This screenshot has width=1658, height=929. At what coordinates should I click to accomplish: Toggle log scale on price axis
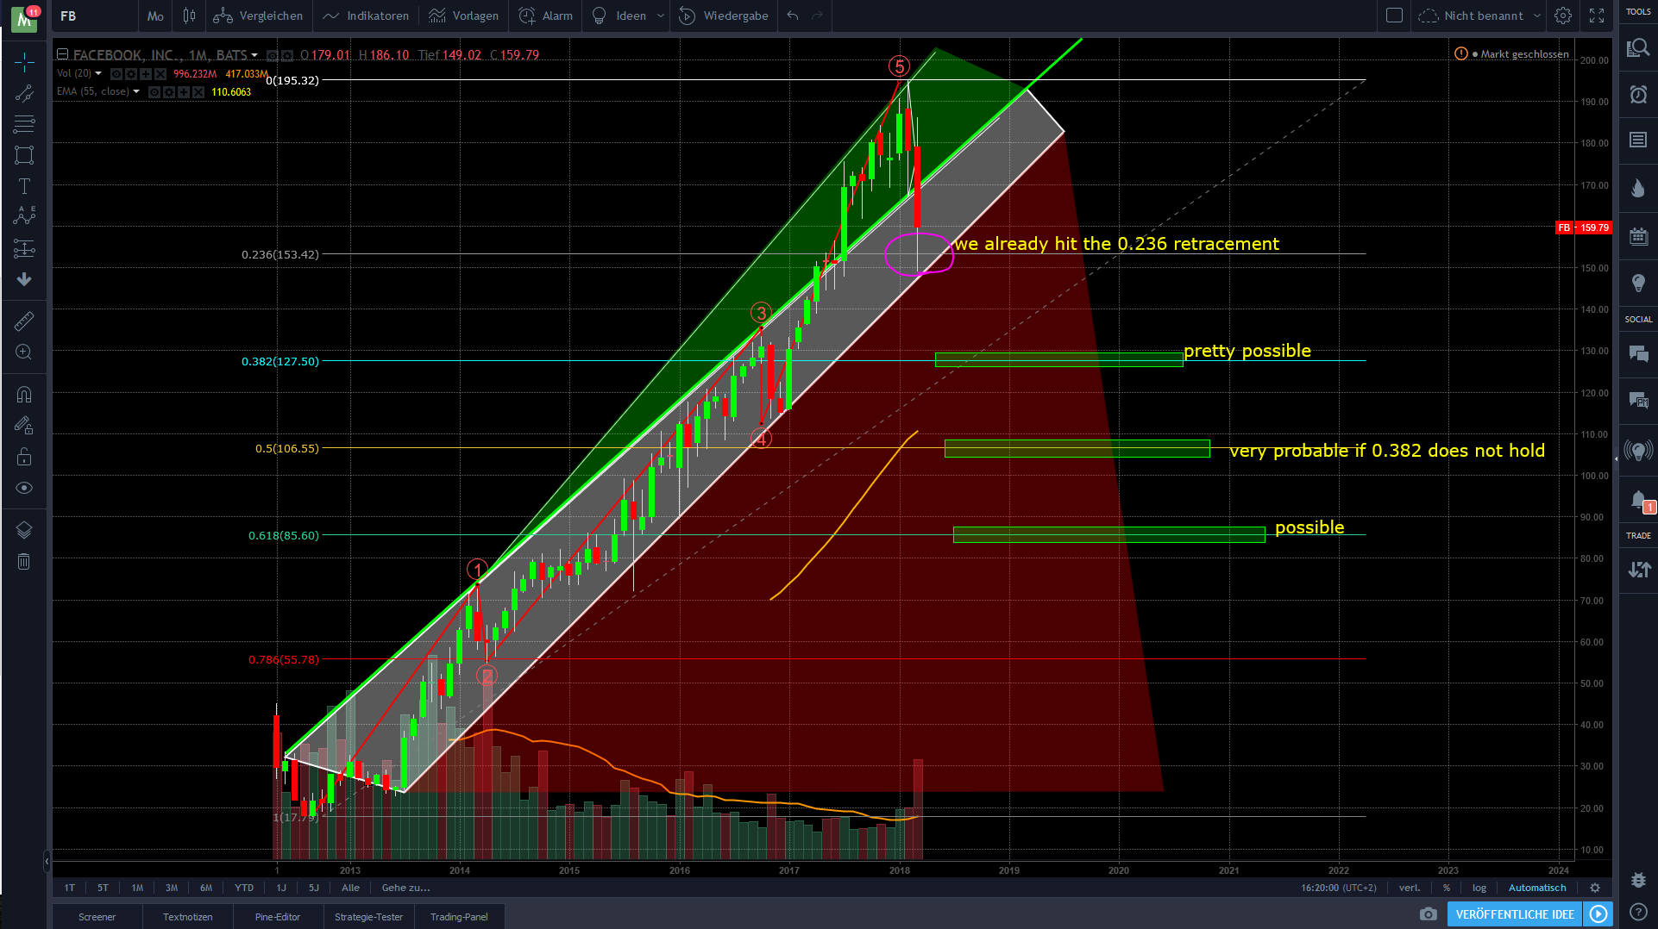click(x=1479, y=888)
